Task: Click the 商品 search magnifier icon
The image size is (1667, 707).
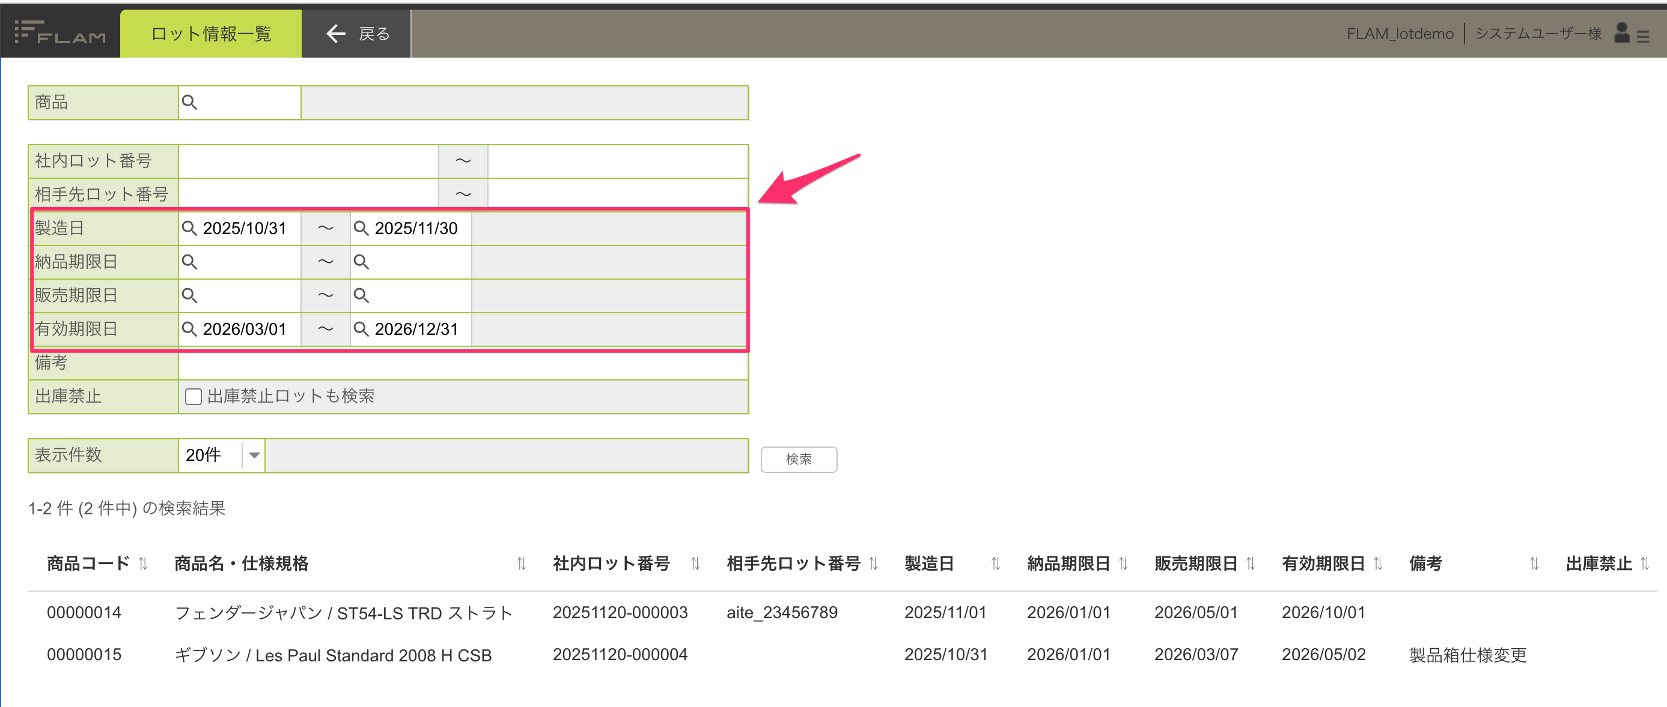Action: [x=190, y=102]
